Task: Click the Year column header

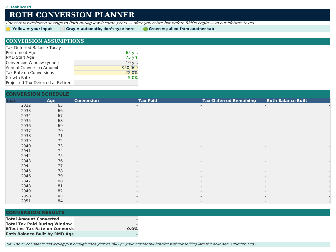Action: pos(11,101)
